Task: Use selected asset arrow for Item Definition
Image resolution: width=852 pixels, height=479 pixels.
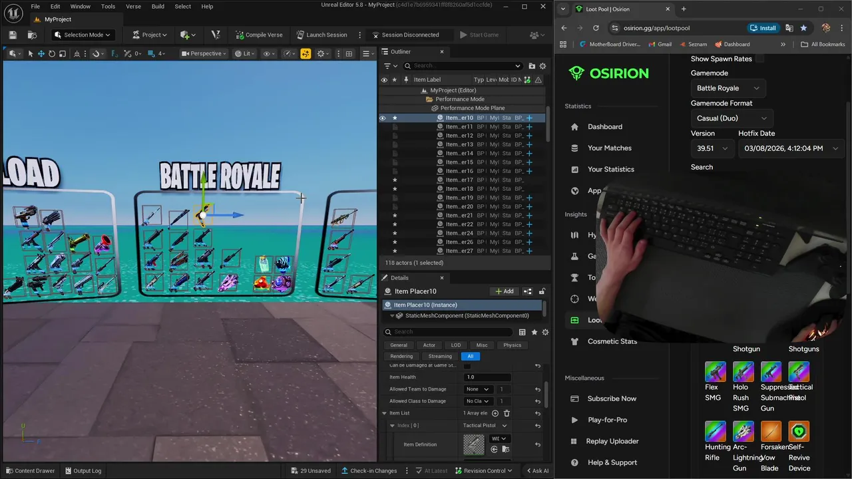Action: pos(494,450)
